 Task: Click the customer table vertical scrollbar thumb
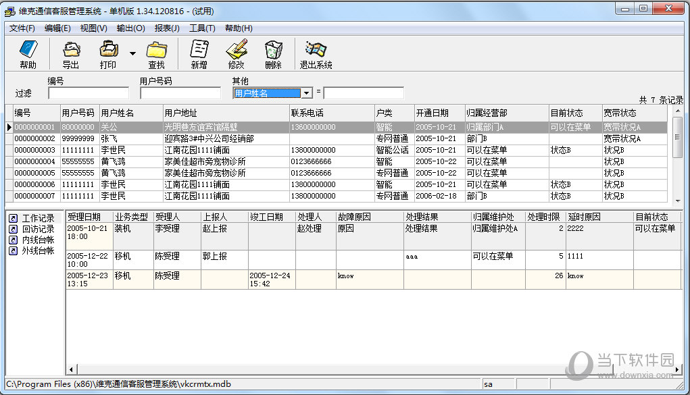tap(678, 137)
